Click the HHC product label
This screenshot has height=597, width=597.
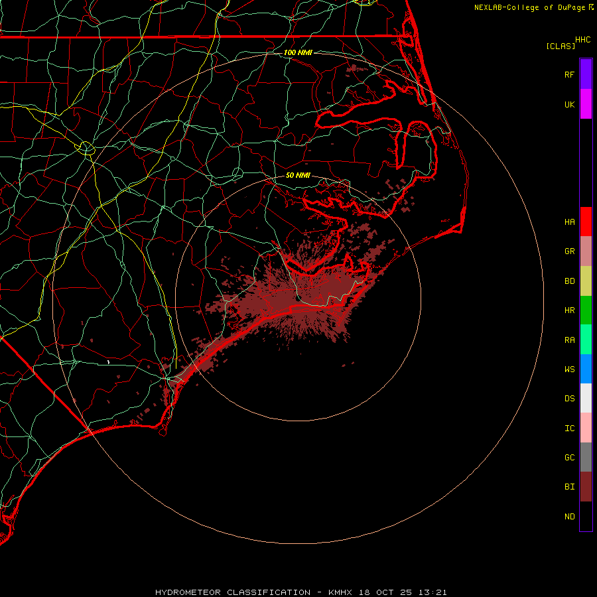point(582,40)
